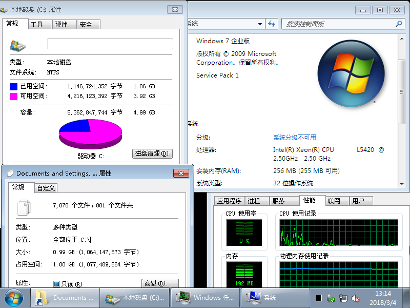The height and width of the screenshot is (308, 410).
Task: Click the CPU 使用记录 graph
Action: (x=339, y=233)
